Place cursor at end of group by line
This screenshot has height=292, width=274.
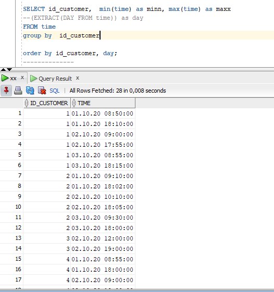[x=100, y=35]
